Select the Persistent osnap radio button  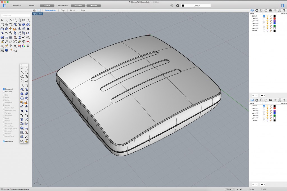4,89
